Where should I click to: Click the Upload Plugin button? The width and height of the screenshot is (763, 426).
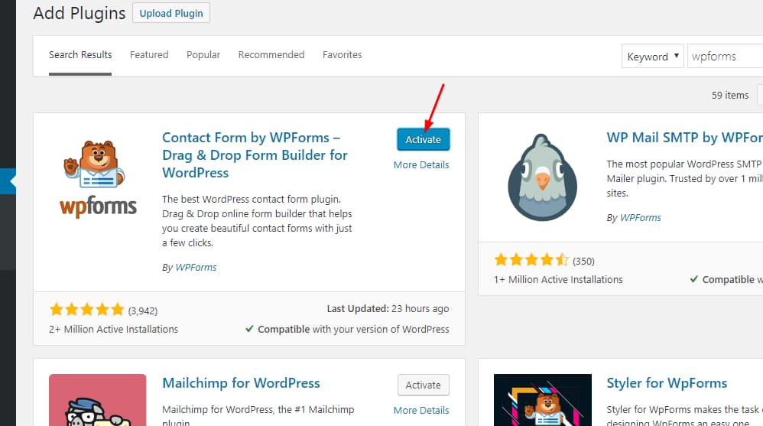click(171, 13)
